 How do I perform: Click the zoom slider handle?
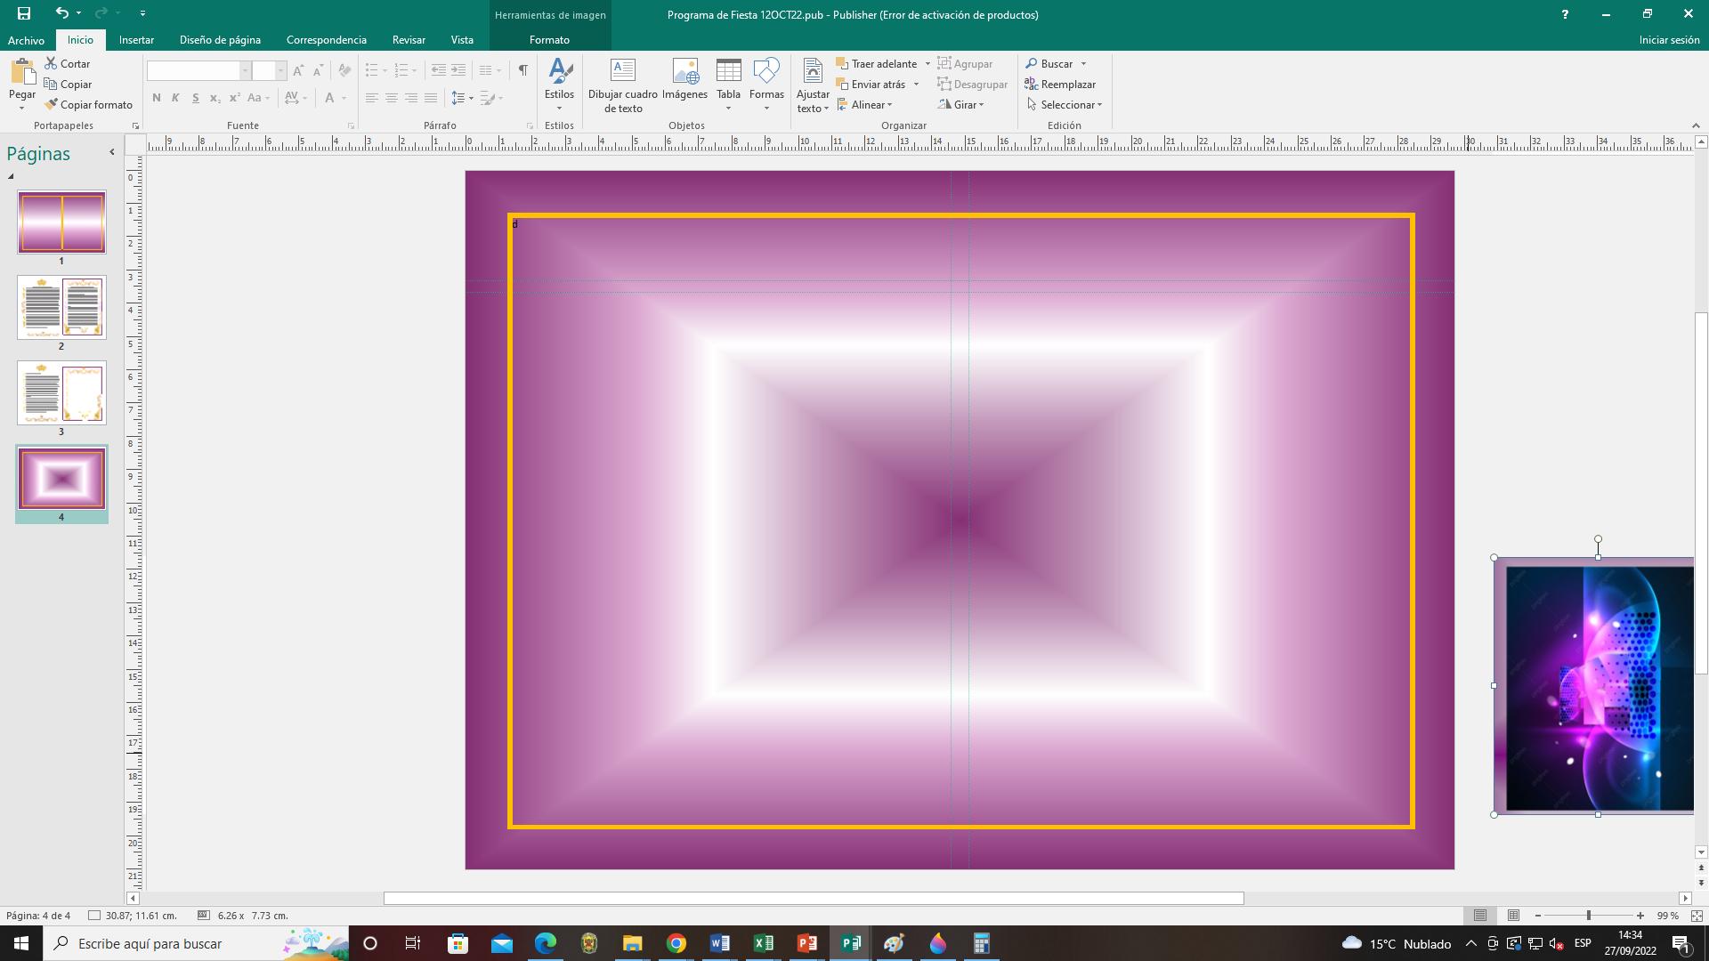pos(1588,915)
